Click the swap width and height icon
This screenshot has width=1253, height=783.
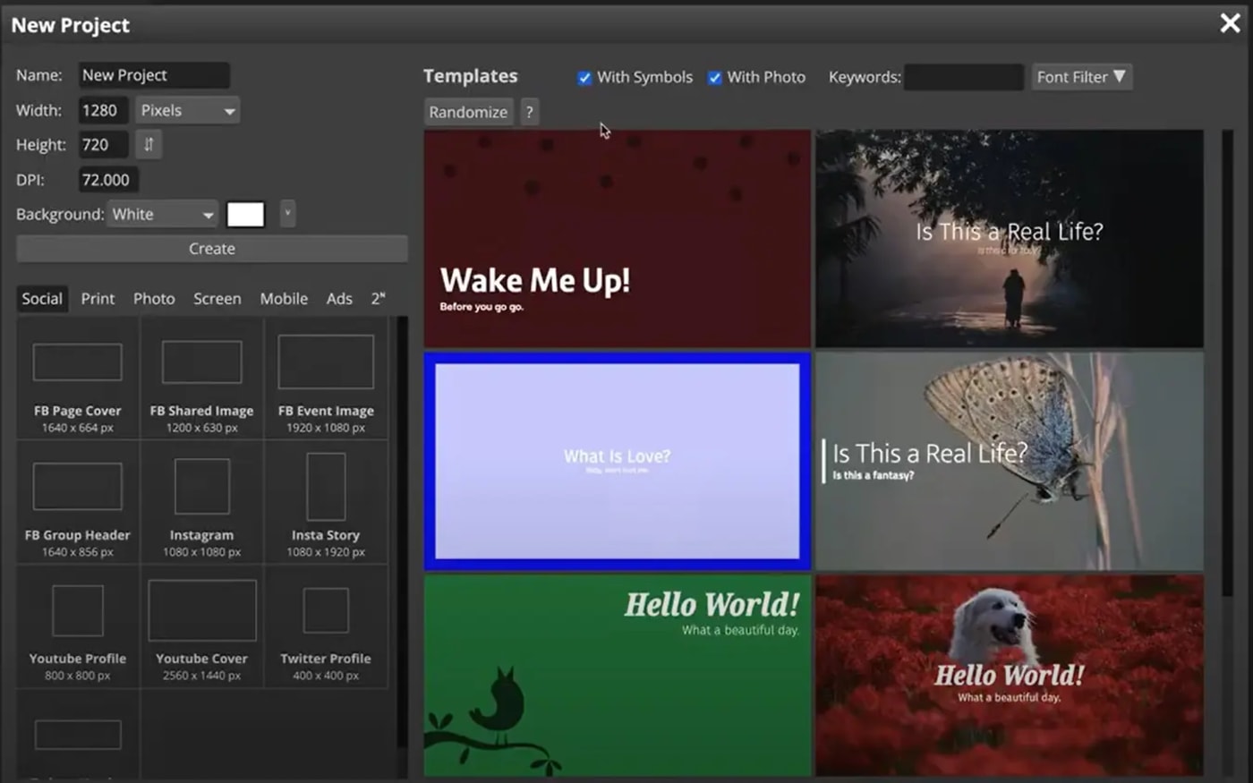coord(148,144)
